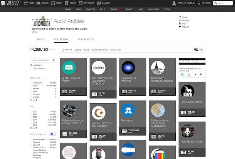Screen dimensions: 235x159
Task: Open the People menu item
Action: click(167, 9)
